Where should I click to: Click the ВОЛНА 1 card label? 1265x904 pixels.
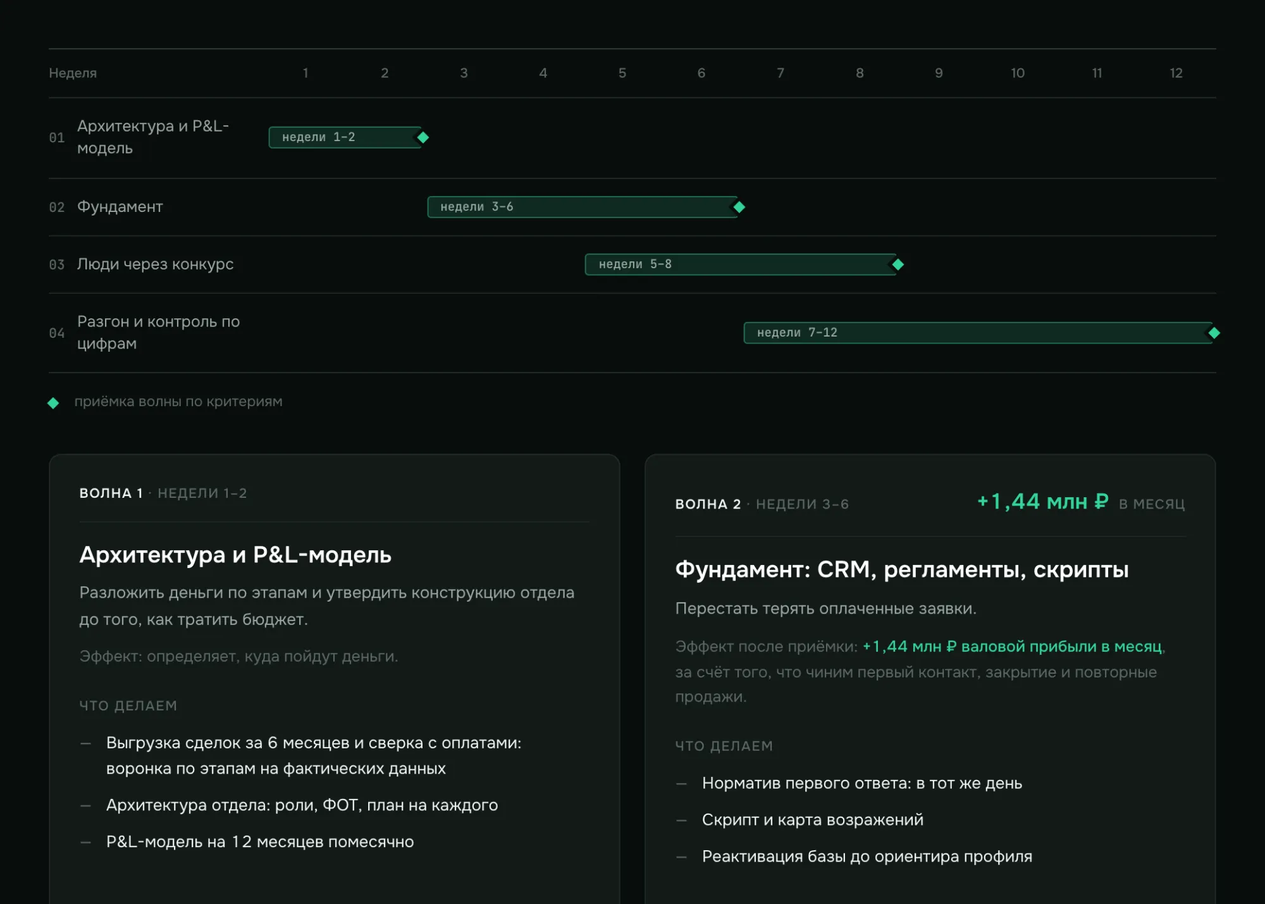111,493
